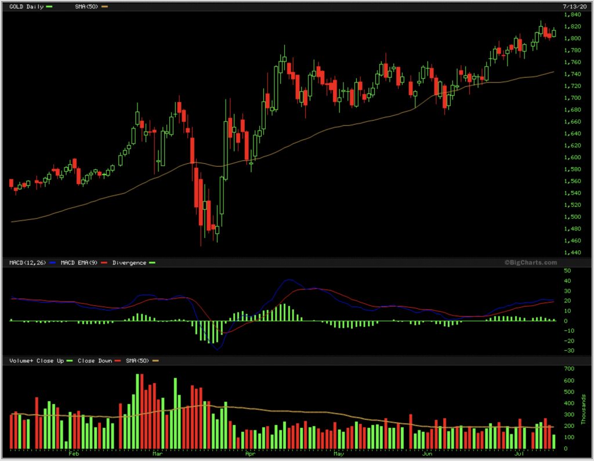The image size is (594, 461).
Task: Jump to the Feb marker on time axis
Action: coord(73,455)
